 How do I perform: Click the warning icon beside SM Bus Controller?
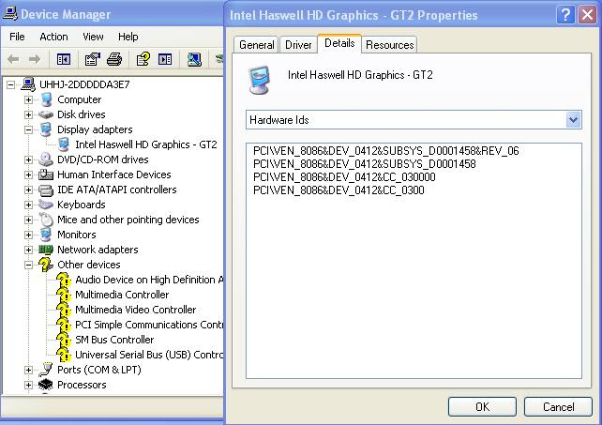point(64,340)
